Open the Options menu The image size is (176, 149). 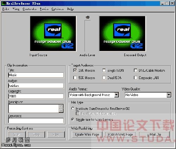click(57, 9)
